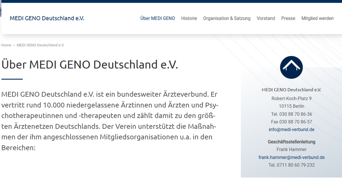Click the frank.hammer@medi-verbund.de email link

(x=291, y=157)
